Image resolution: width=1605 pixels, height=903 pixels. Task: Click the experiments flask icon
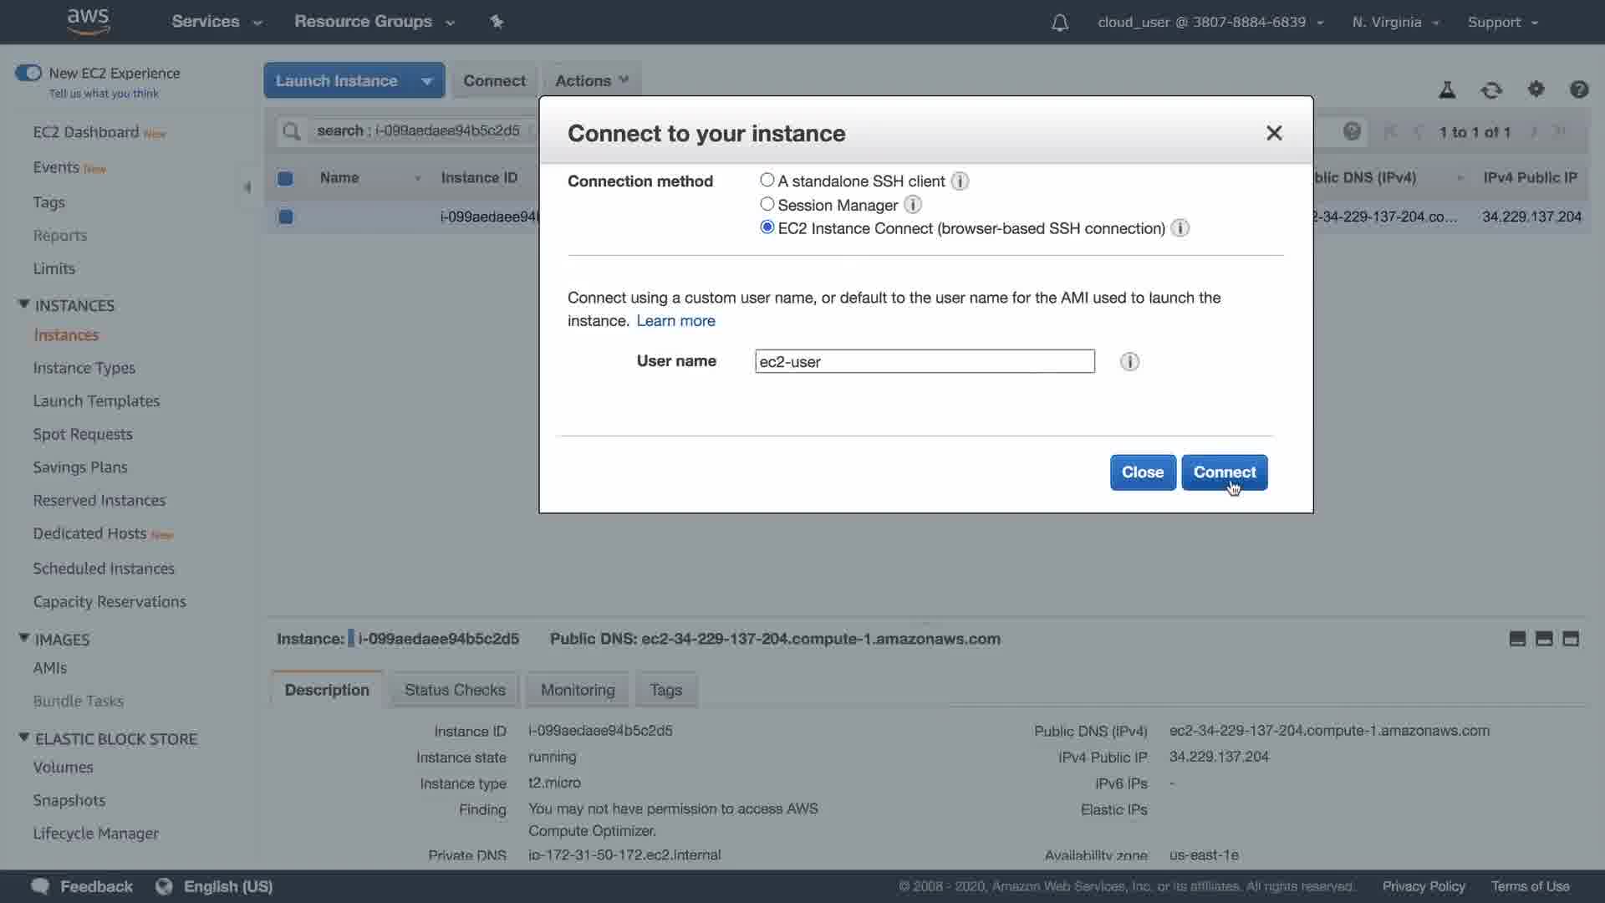point(1447,89)
